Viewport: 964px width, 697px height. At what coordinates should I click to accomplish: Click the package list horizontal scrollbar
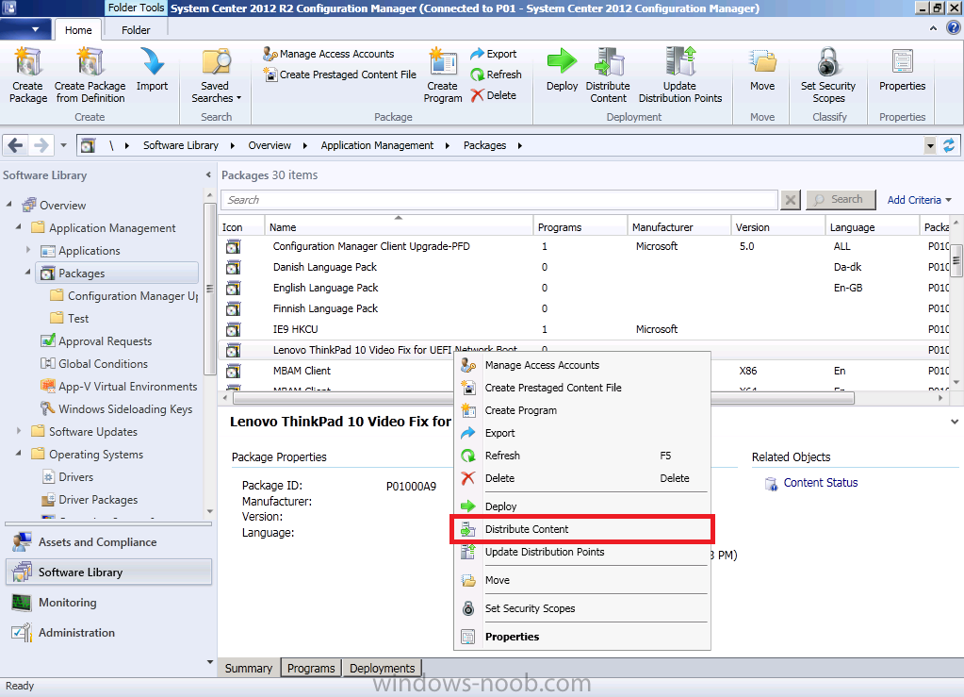[544, 398]
